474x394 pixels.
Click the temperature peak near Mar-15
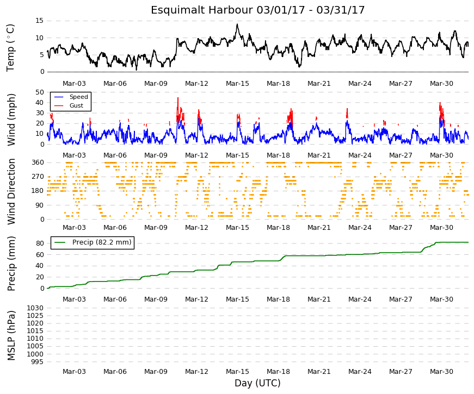tap(237, 25)
